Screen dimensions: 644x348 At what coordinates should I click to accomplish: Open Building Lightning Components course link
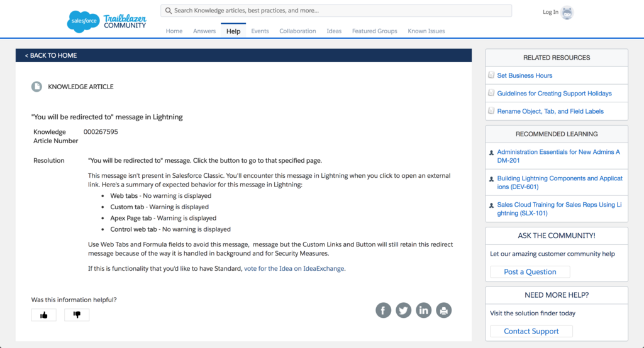(x=560, y=183)
